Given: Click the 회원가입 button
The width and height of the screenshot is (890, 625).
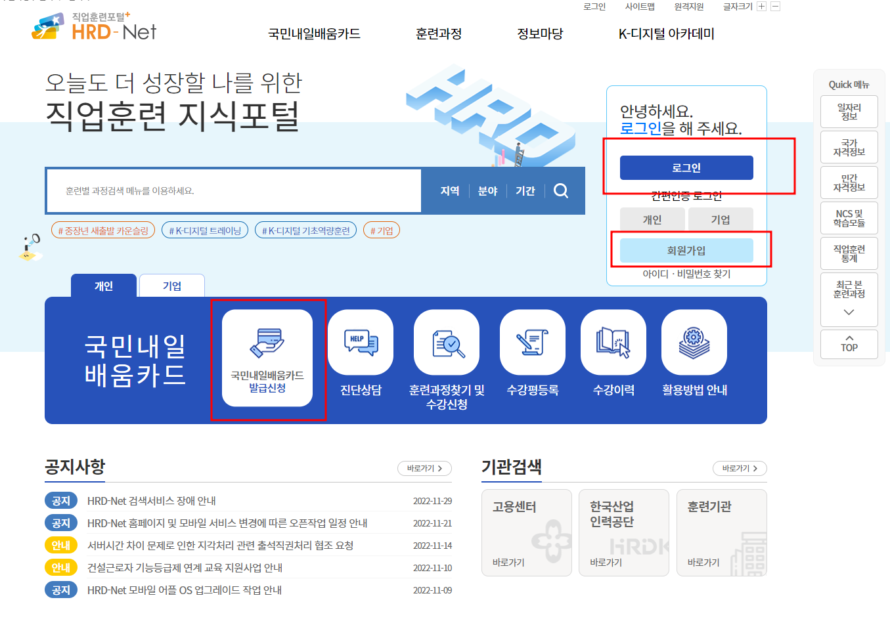Looking at the screenshot, I should pos(686,250).
